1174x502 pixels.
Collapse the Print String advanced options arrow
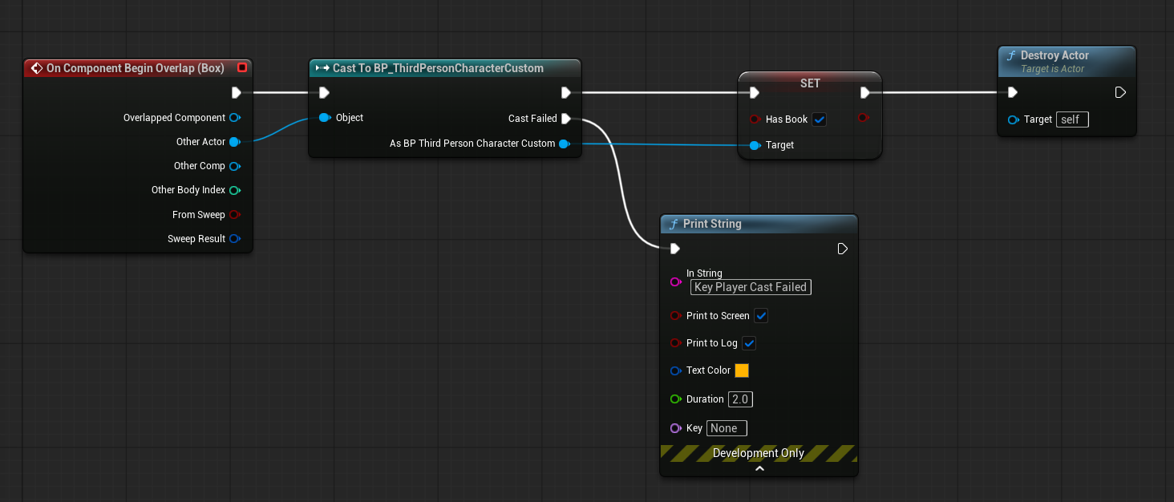[759, 469]
